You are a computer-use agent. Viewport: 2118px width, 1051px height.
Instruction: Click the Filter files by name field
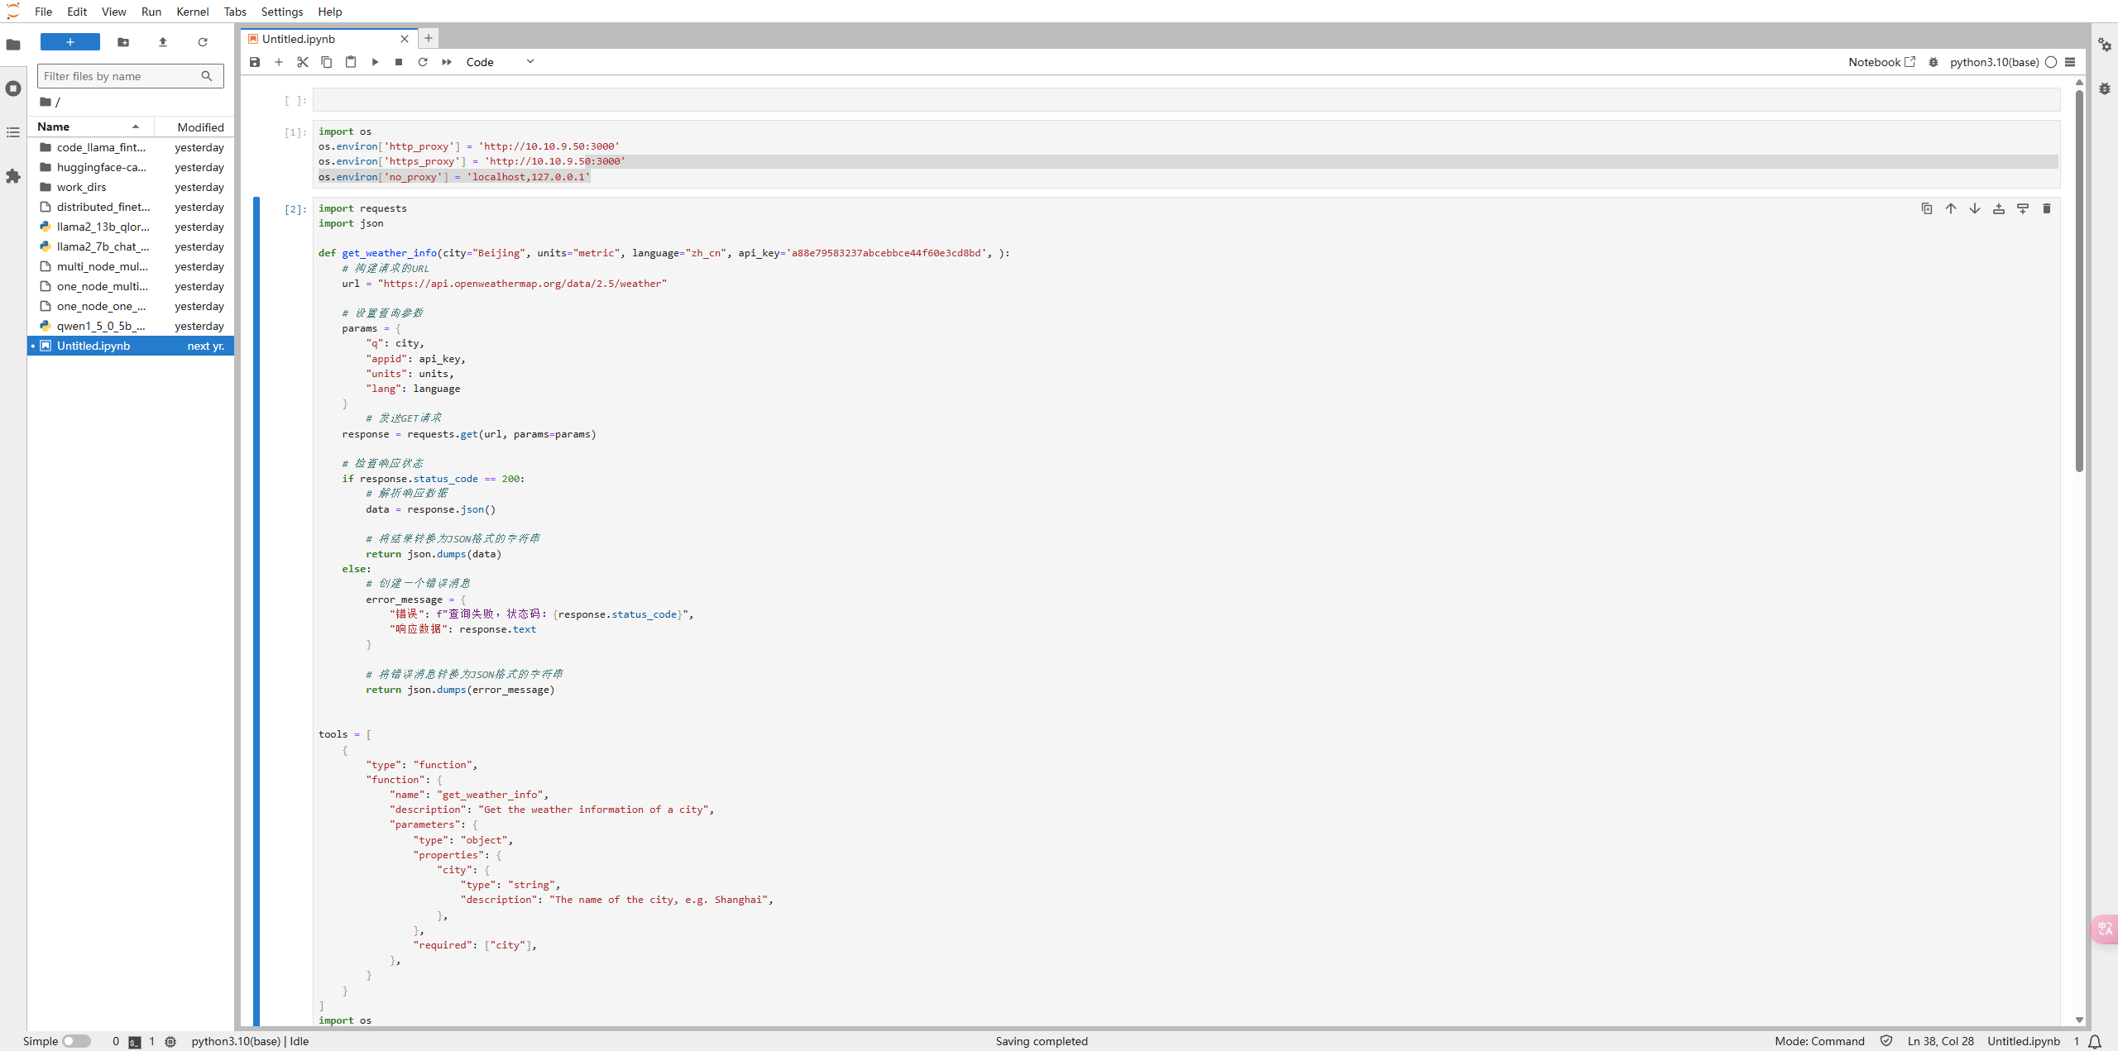pos(120,76)
